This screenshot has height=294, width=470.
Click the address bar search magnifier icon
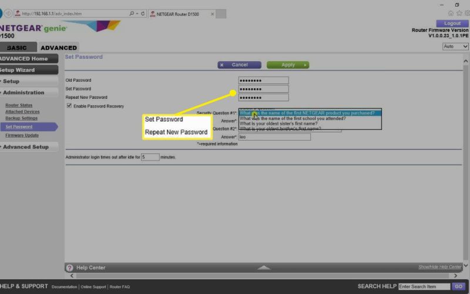[x=132, y=14]
